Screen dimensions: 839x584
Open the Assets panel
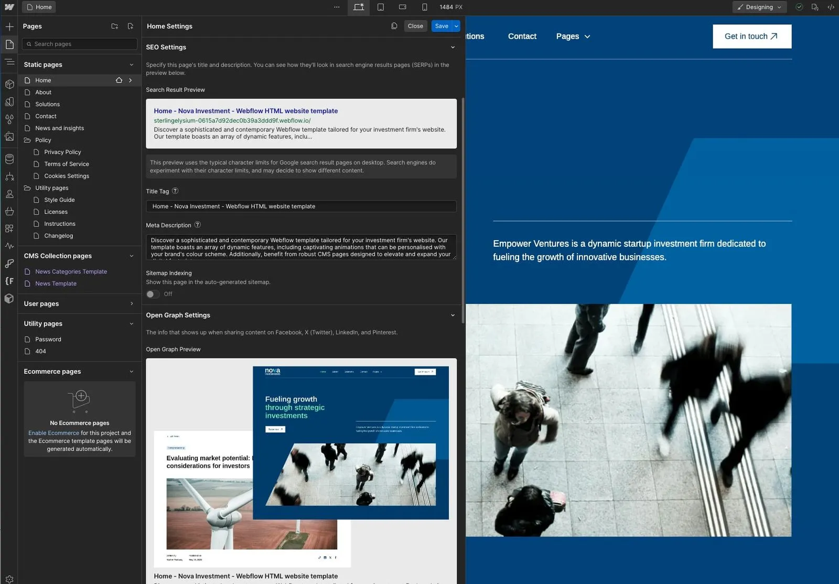click(9, 137)
